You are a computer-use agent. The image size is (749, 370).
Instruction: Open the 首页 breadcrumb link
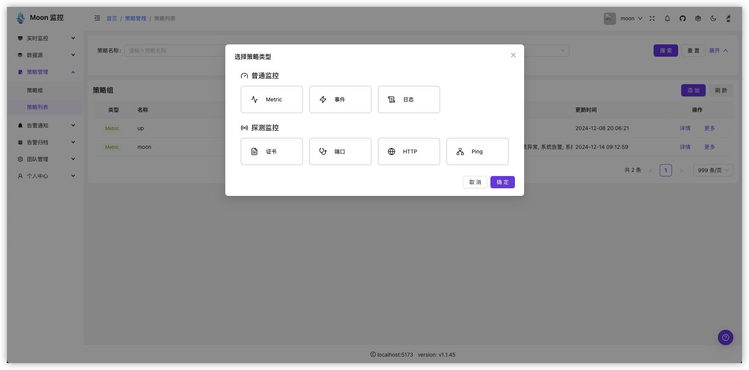(112, 18)
